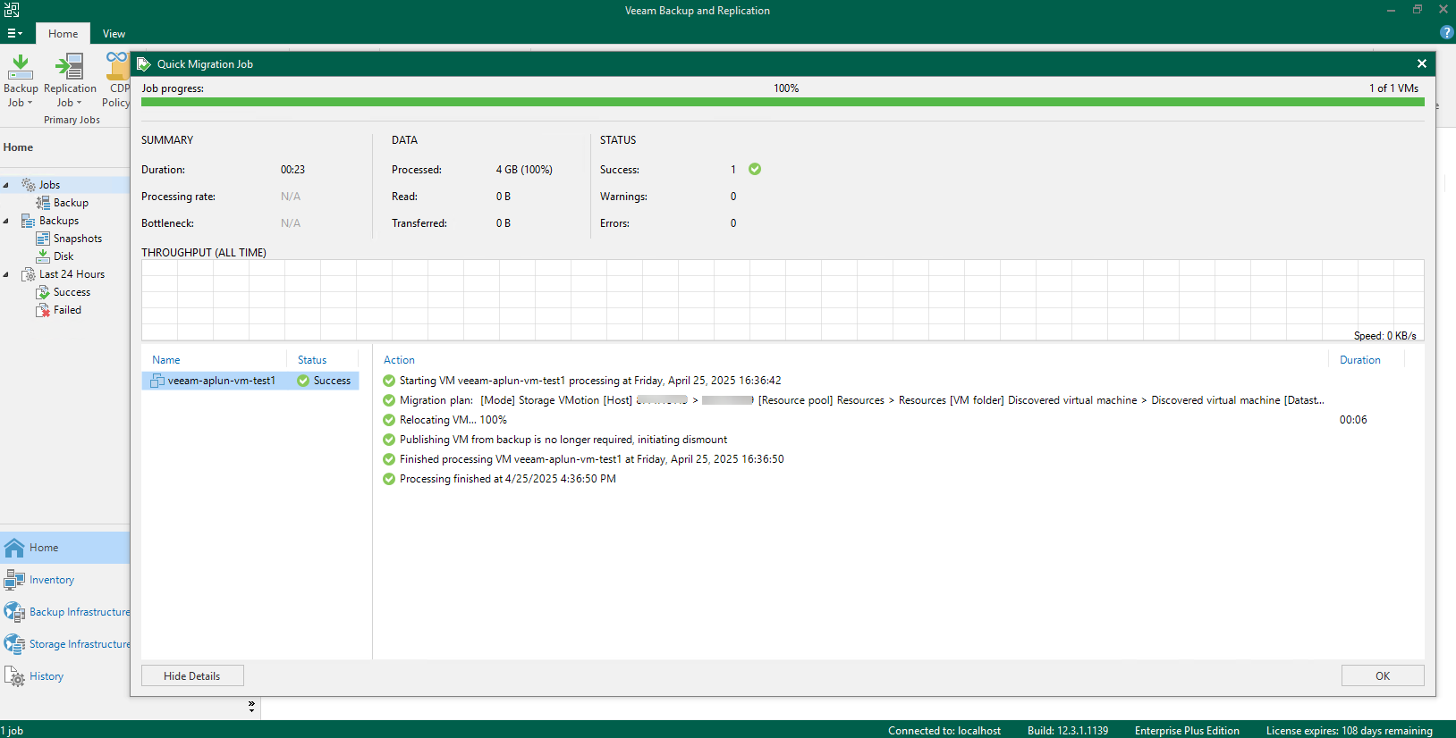Click the Snapshots tree icon
Viewport: 1456px width, 738px height.
pos(43,239)
